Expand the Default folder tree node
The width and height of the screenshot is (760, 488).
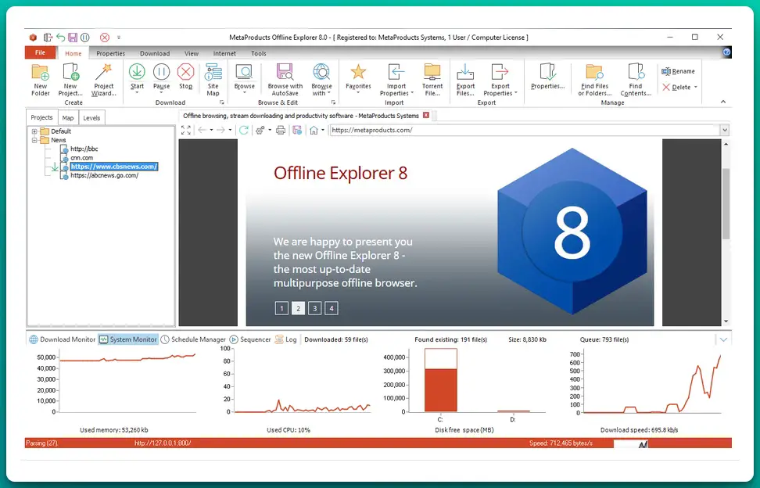34,131
